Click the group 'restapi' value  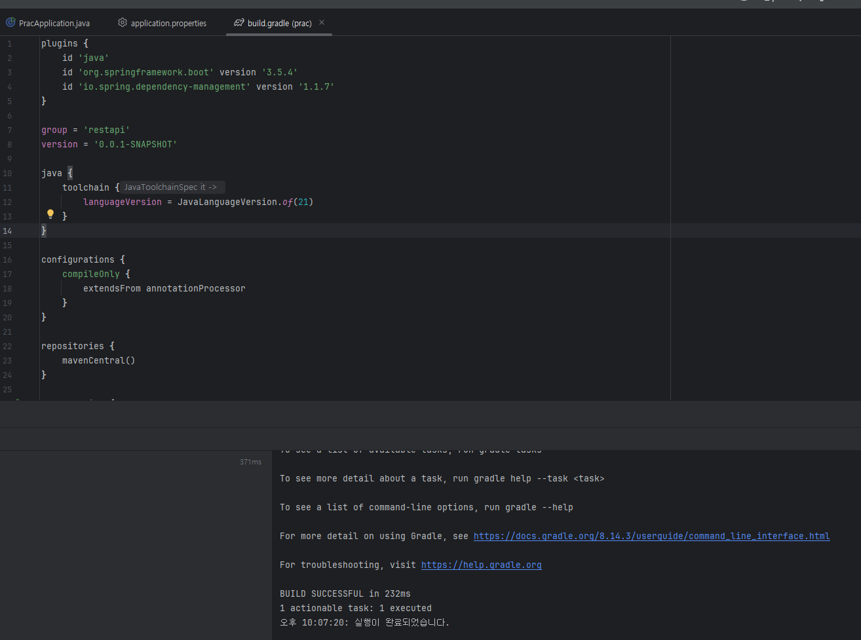pos(107,130)
